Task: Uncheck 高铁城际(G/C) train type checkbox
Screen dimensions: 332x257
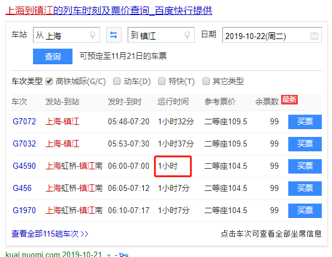Action: [49, 81]
